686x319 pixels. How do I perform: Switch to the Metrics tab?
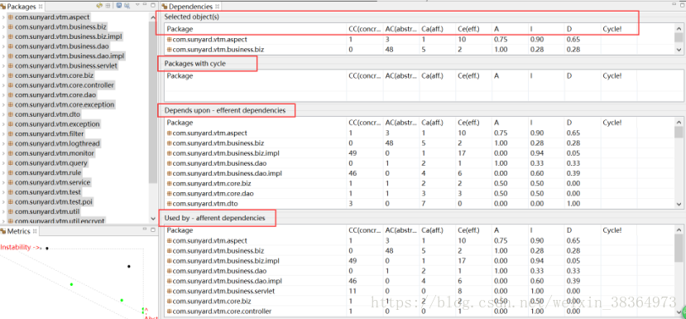coord(19,231)
